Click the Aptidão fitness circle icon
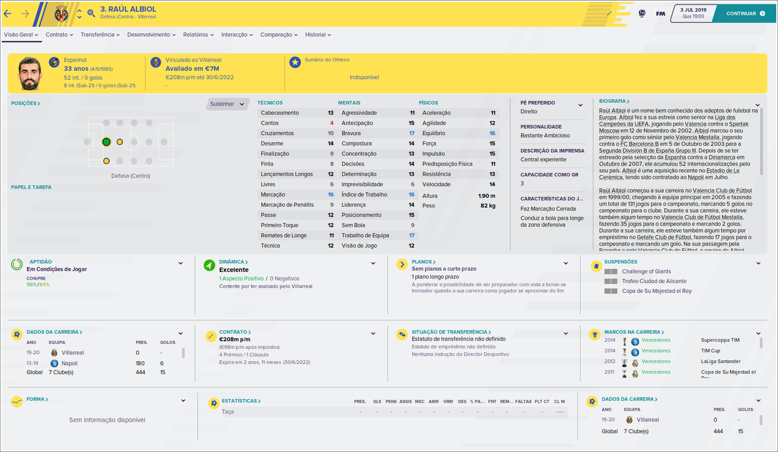The width and height of the screenshot is (778, 452). pos(16,265)
